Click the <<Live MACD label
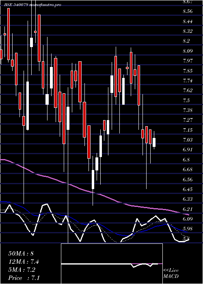203x284 pixels. point(171,273)
